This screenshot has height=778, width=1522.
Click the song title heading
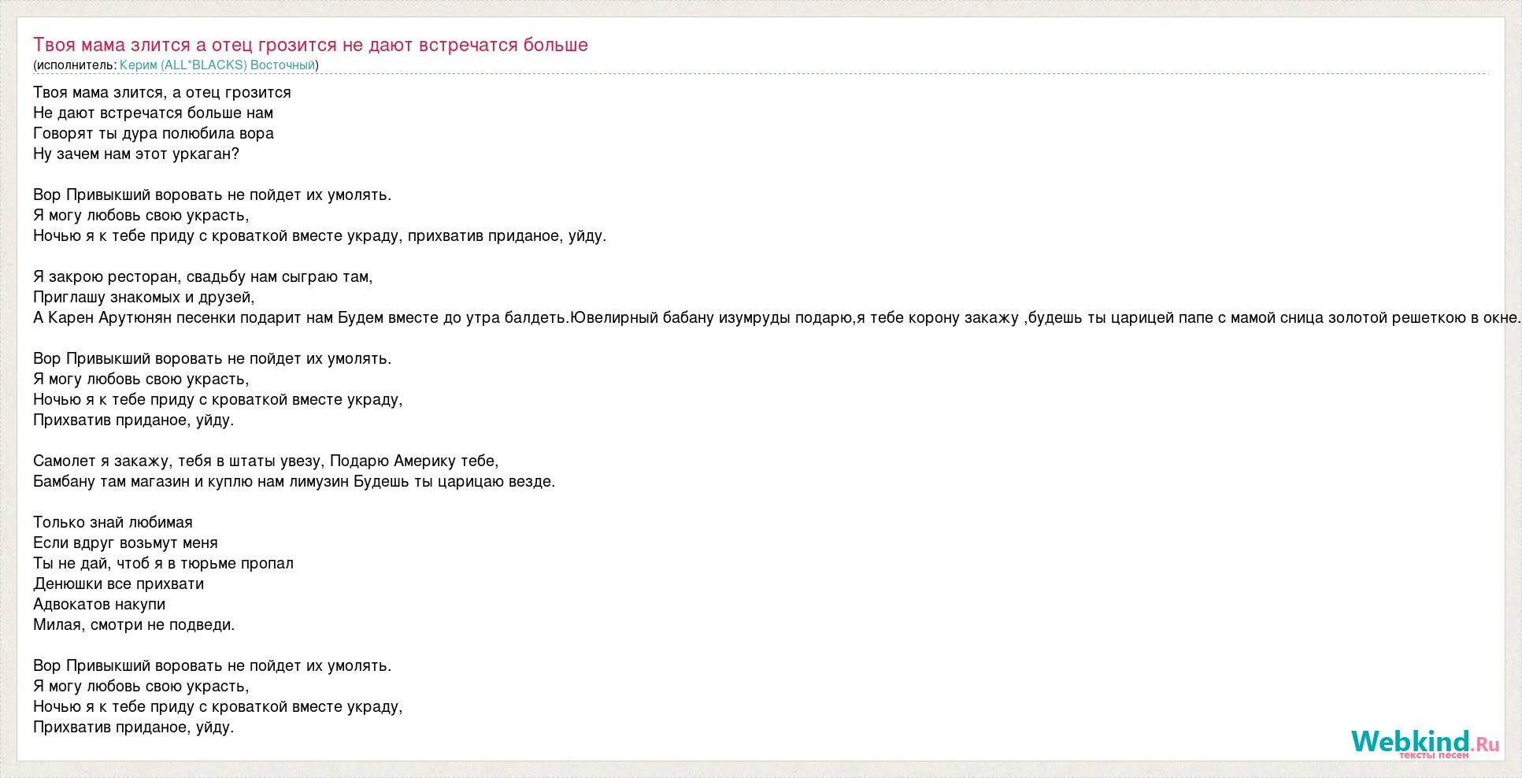pyautogui.click(x=310, y=45)
